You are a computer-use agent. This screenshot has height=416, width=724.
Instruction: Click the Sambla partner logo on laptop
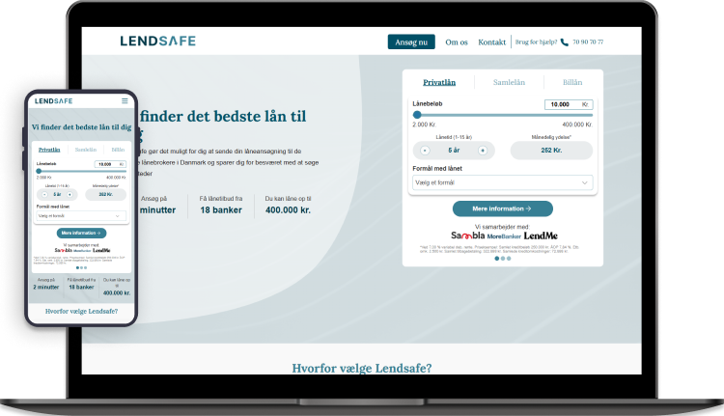(x=468, y=236)
